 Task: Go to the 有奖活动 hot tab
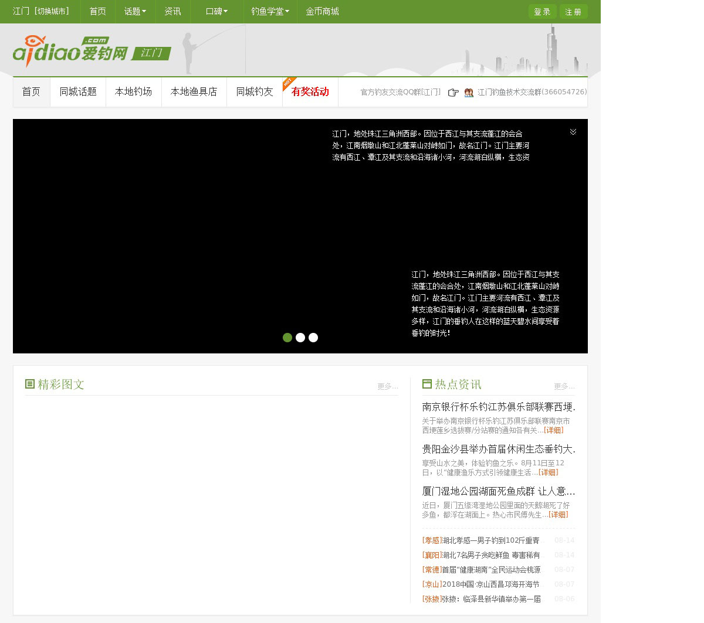[x=310, y=92]
